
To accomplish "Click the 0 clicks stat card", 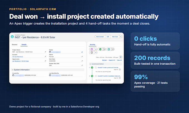I will [x=155, y=41].
